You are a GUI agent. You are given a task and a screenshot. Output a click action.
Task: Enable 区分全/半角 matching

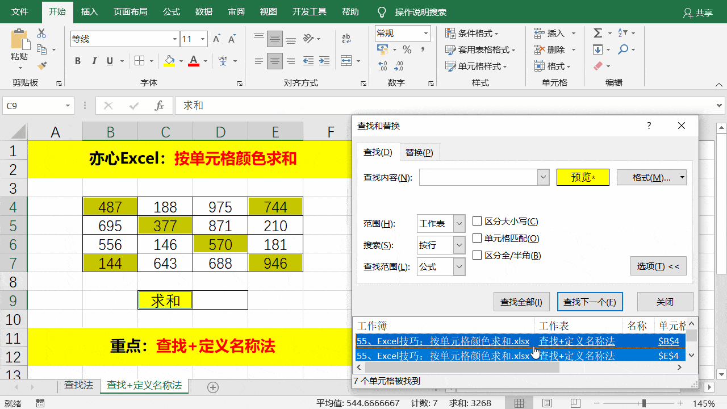click(x=477, y=255)
